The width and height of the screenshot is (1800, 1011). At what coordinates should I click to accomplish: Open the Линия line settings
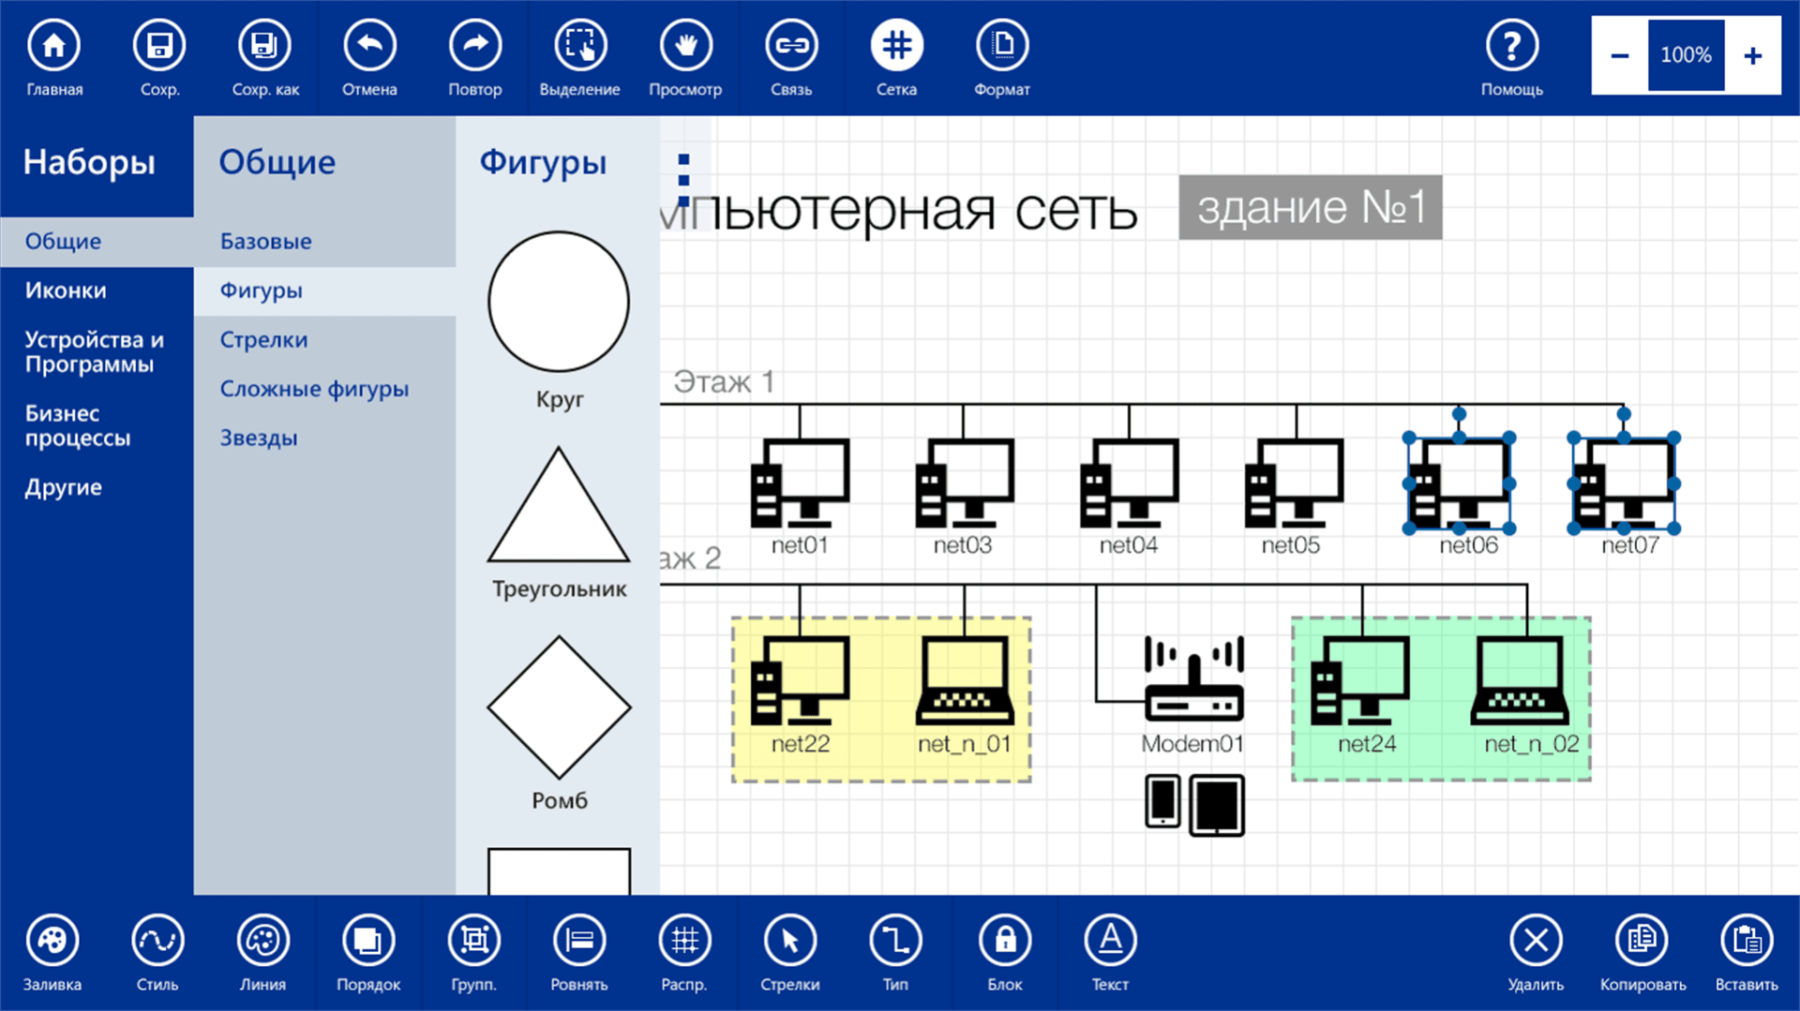click(x=262, y=941)
